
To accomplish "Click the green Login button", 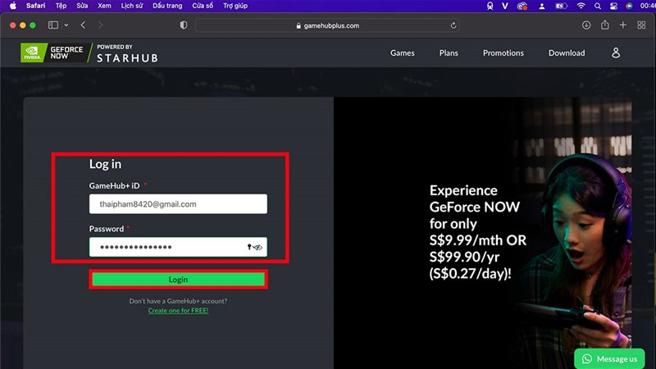I will click(178, 280).
